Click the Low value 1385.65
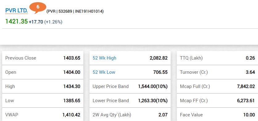 point(72,101)
